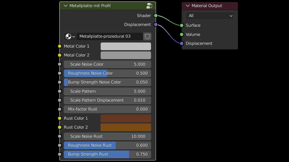Toggle fake user shield icon

pos(147,36)
